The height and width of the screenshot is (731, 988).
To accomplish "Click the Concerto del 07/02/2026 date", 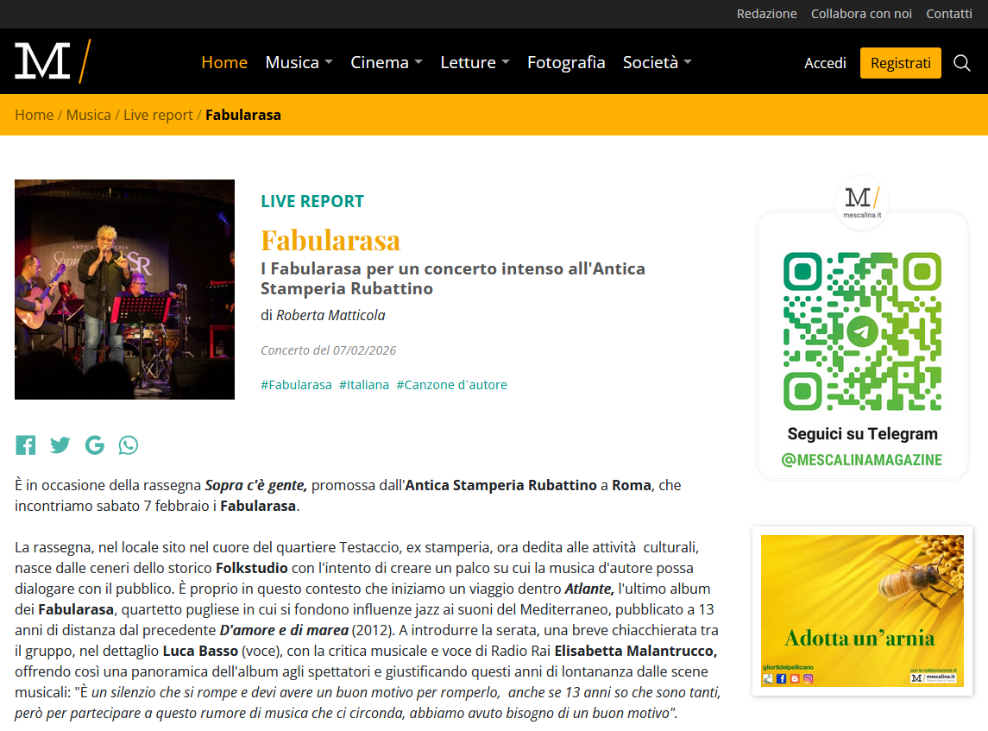I will (x=328, y=350).
